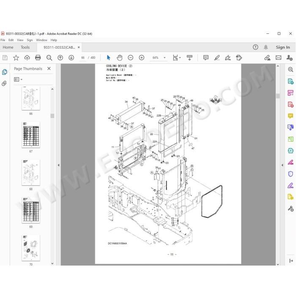296x296 pixels.
Task: Open the yellow Comment tool in right pane
Action: click(291, 116)
